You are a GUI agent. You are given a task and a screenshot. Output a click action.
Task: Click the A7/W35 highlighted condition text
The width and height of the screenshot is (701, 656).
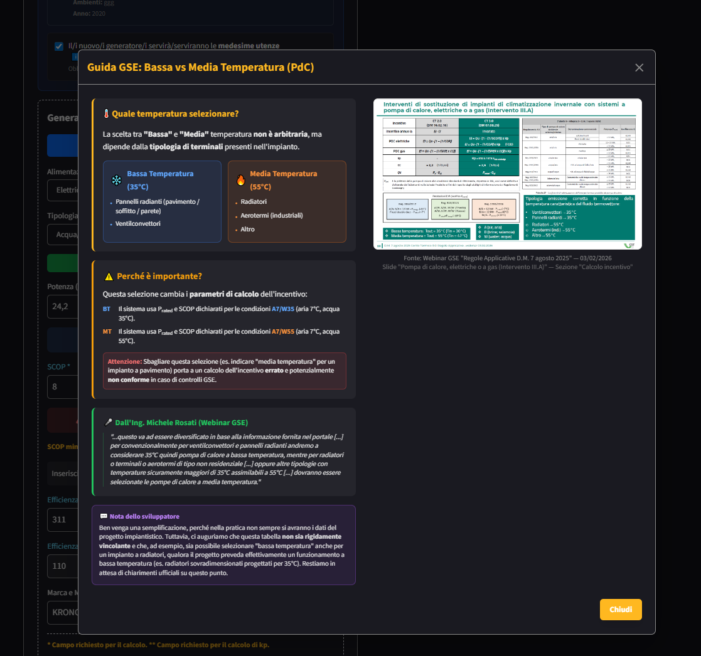coord(283,309)
